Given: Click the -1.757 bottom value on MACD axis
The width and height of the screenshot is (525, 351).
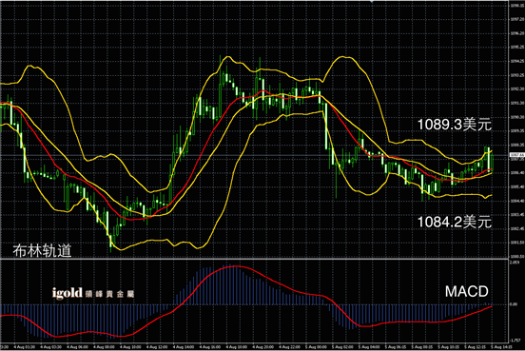Looking at the screenshot, I should click(x=515, y=341).
